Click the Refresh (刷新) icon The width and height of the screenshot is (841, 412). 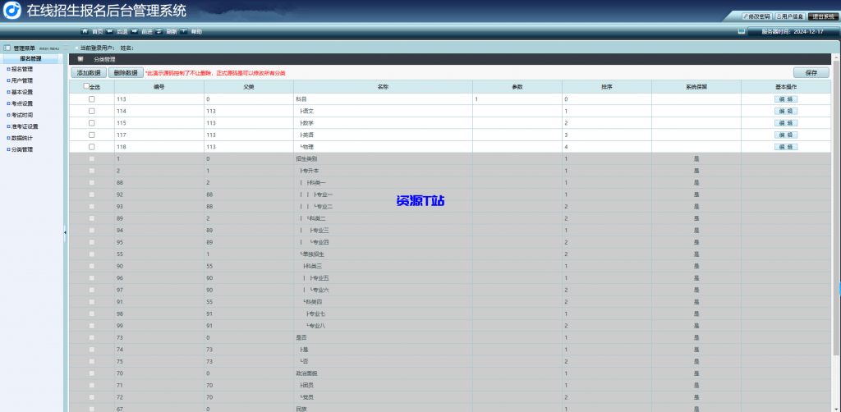pyautogui.click(x=159, y=31)
